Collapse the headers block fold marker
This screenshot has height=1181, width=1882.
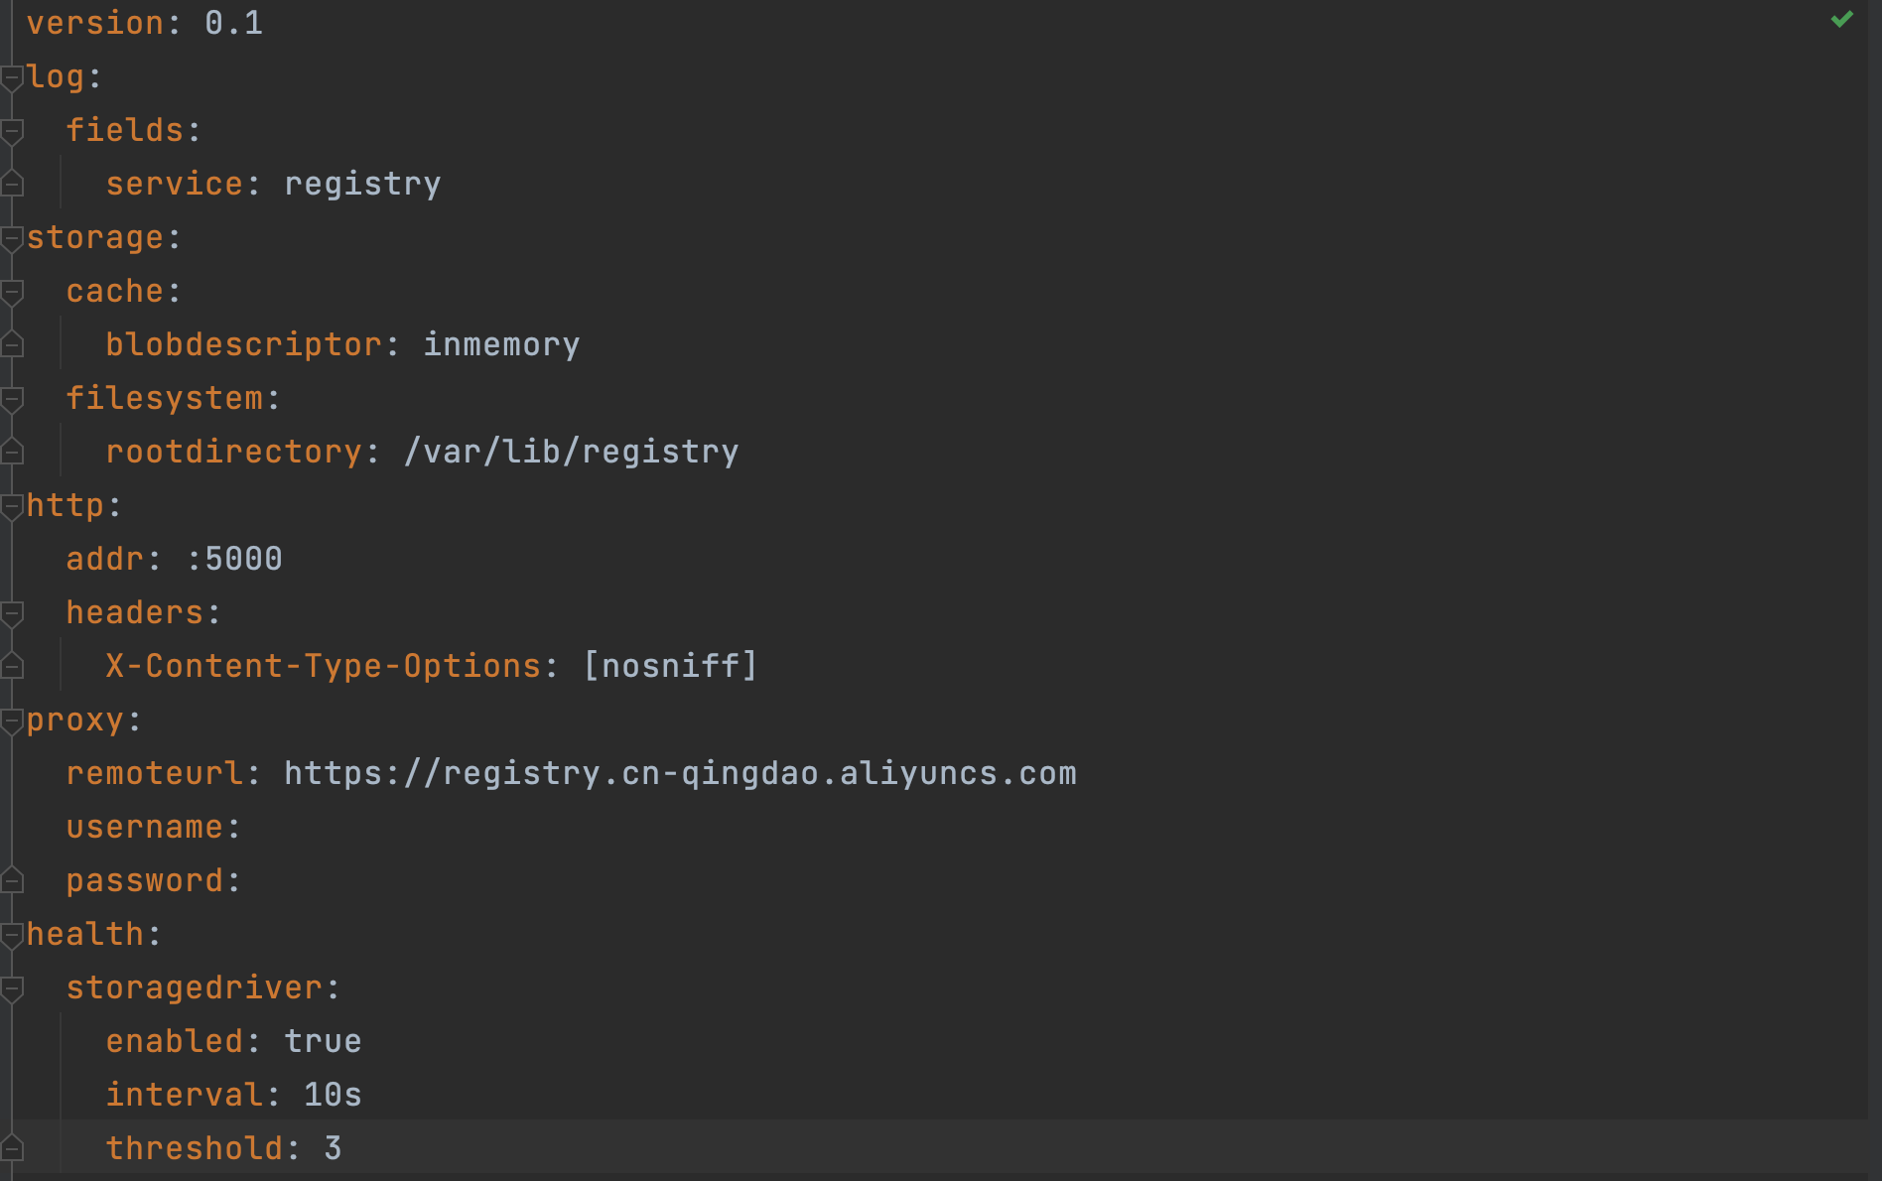click(12, 613)
